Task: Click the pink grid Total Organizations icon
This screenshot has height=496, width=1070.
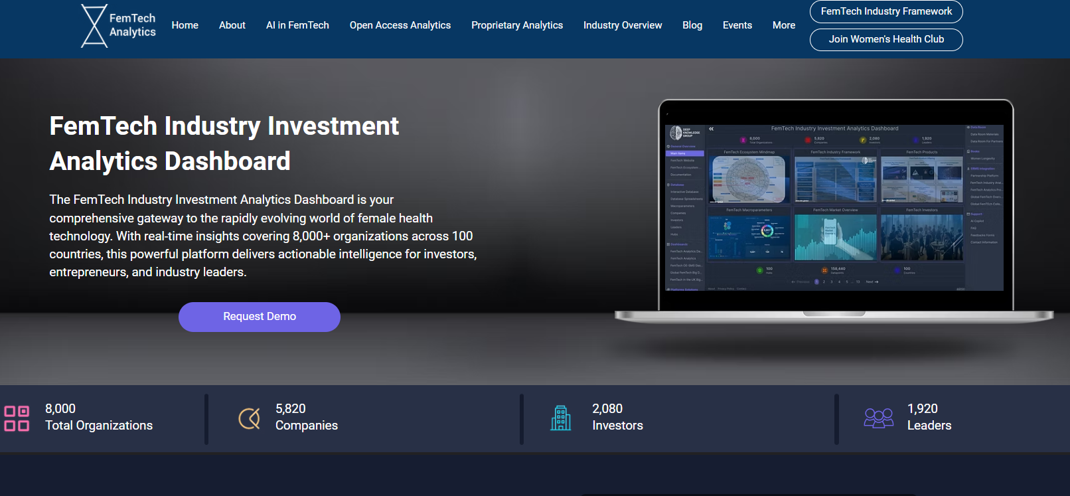Action: (17, 418)
